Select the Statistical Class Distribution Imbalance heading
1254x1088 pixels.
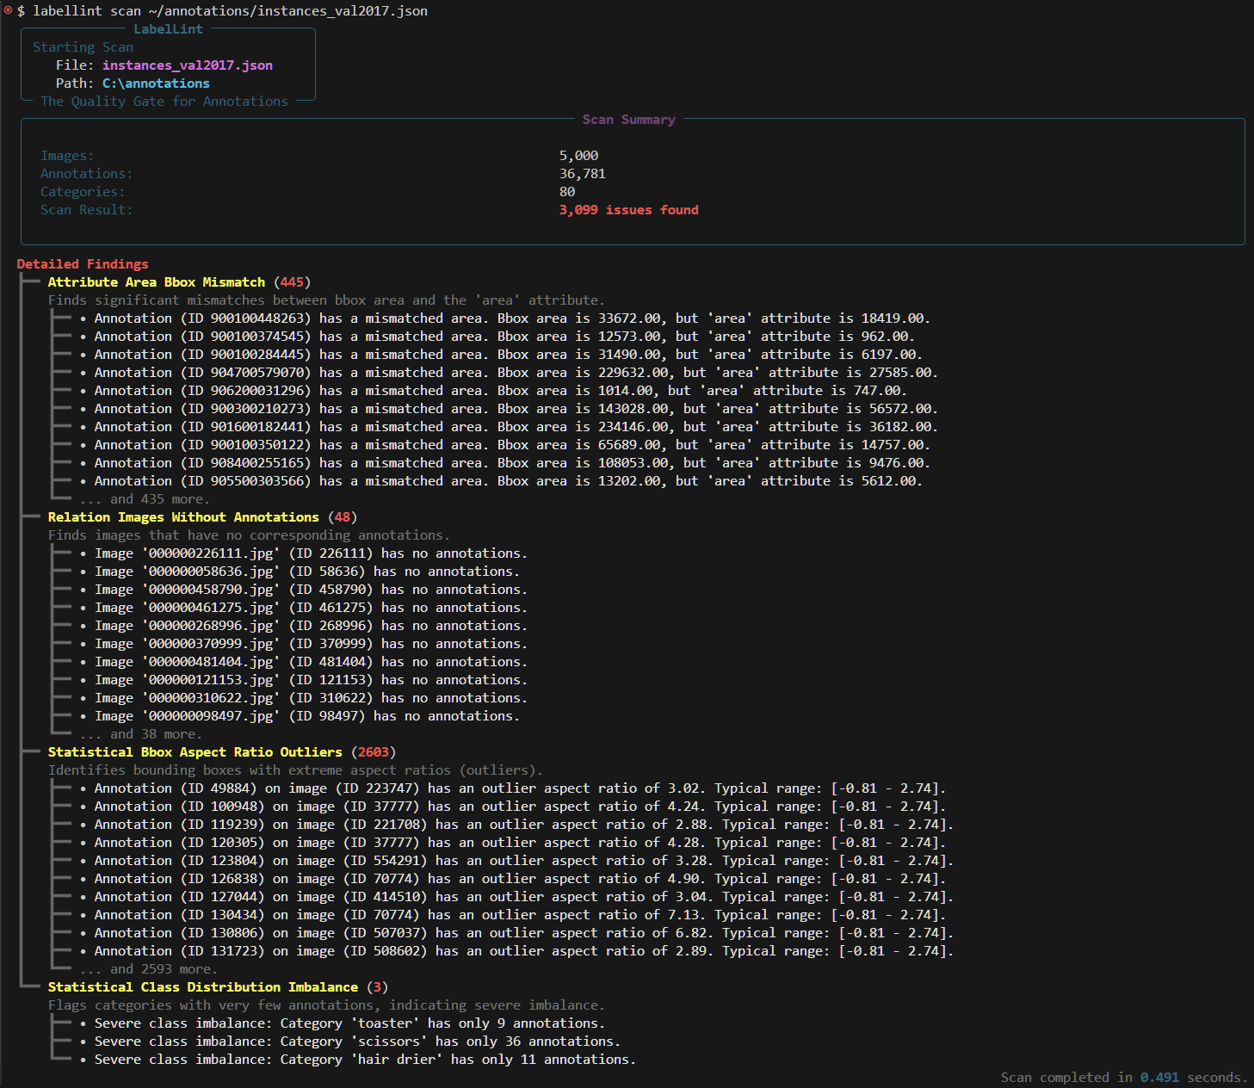202,987
